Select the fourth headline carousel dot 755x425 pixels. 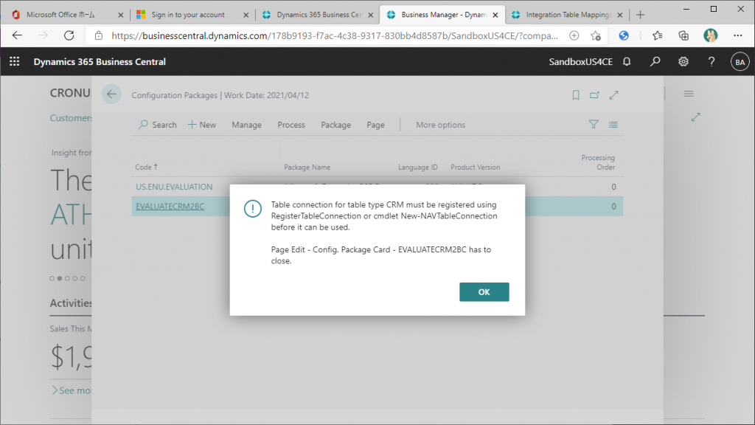pos(75,278)
